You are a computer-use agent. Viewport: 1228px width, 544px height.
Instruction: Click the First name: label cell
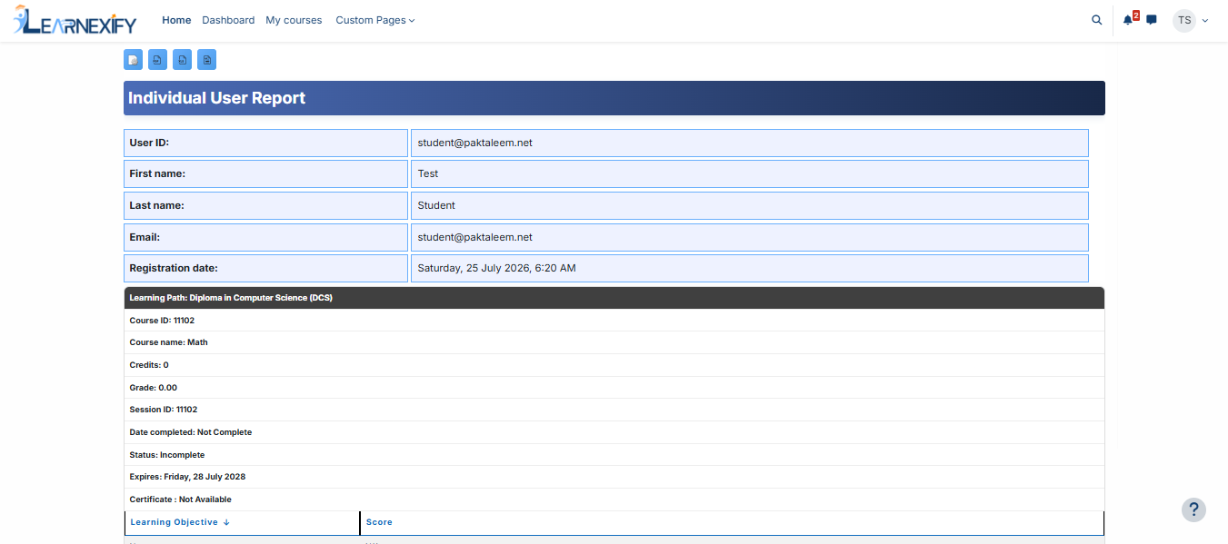click(265, 173)
